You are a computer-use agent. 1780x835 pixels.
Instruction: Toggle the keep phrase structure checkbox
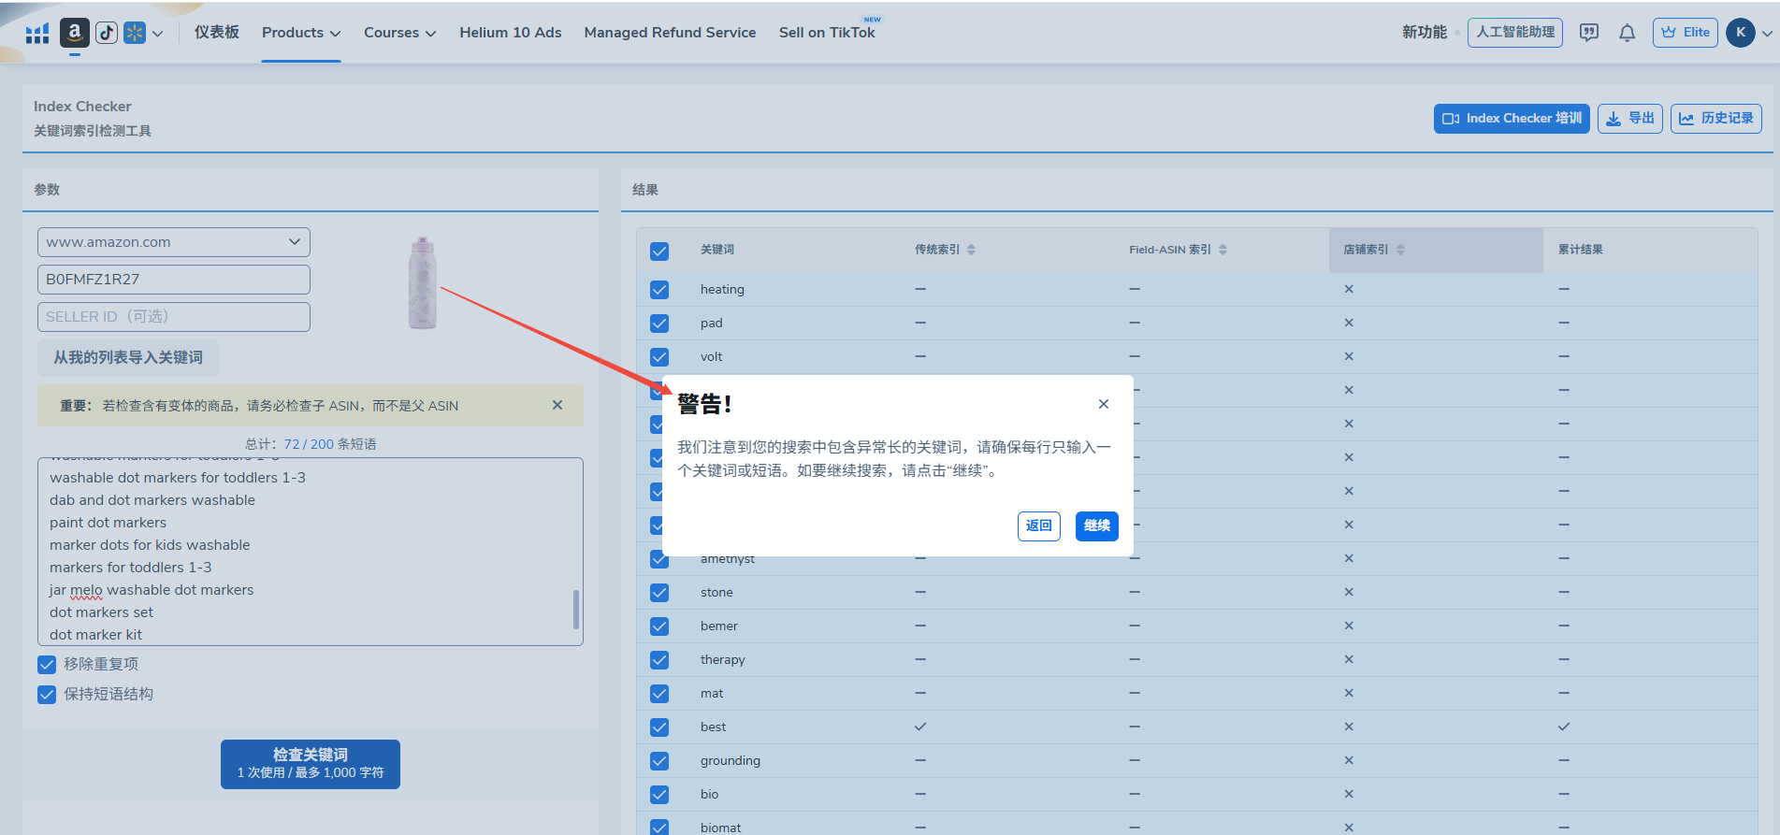tap(47, 695)
